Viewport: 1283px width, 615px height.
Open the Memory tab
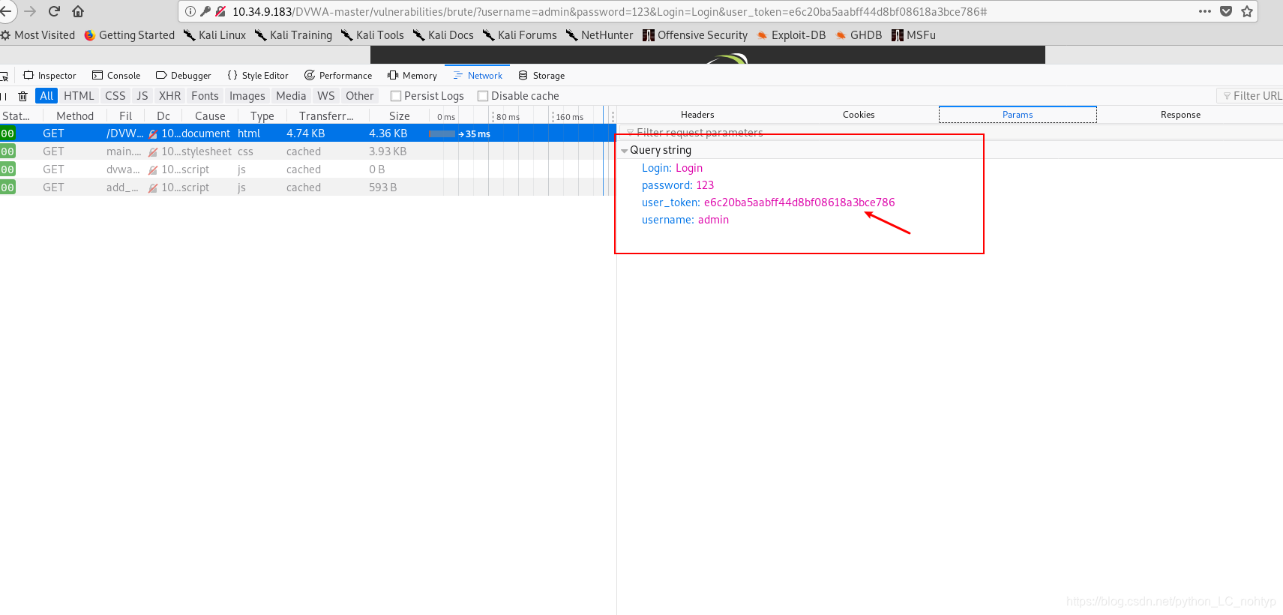point(412,76)
